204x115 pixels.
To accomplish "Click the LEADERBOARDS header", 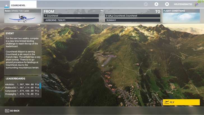I will point(23,79).
